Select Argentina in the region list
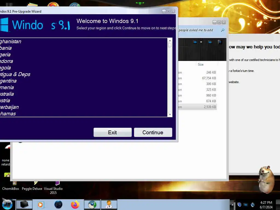 tap(84, 81)
